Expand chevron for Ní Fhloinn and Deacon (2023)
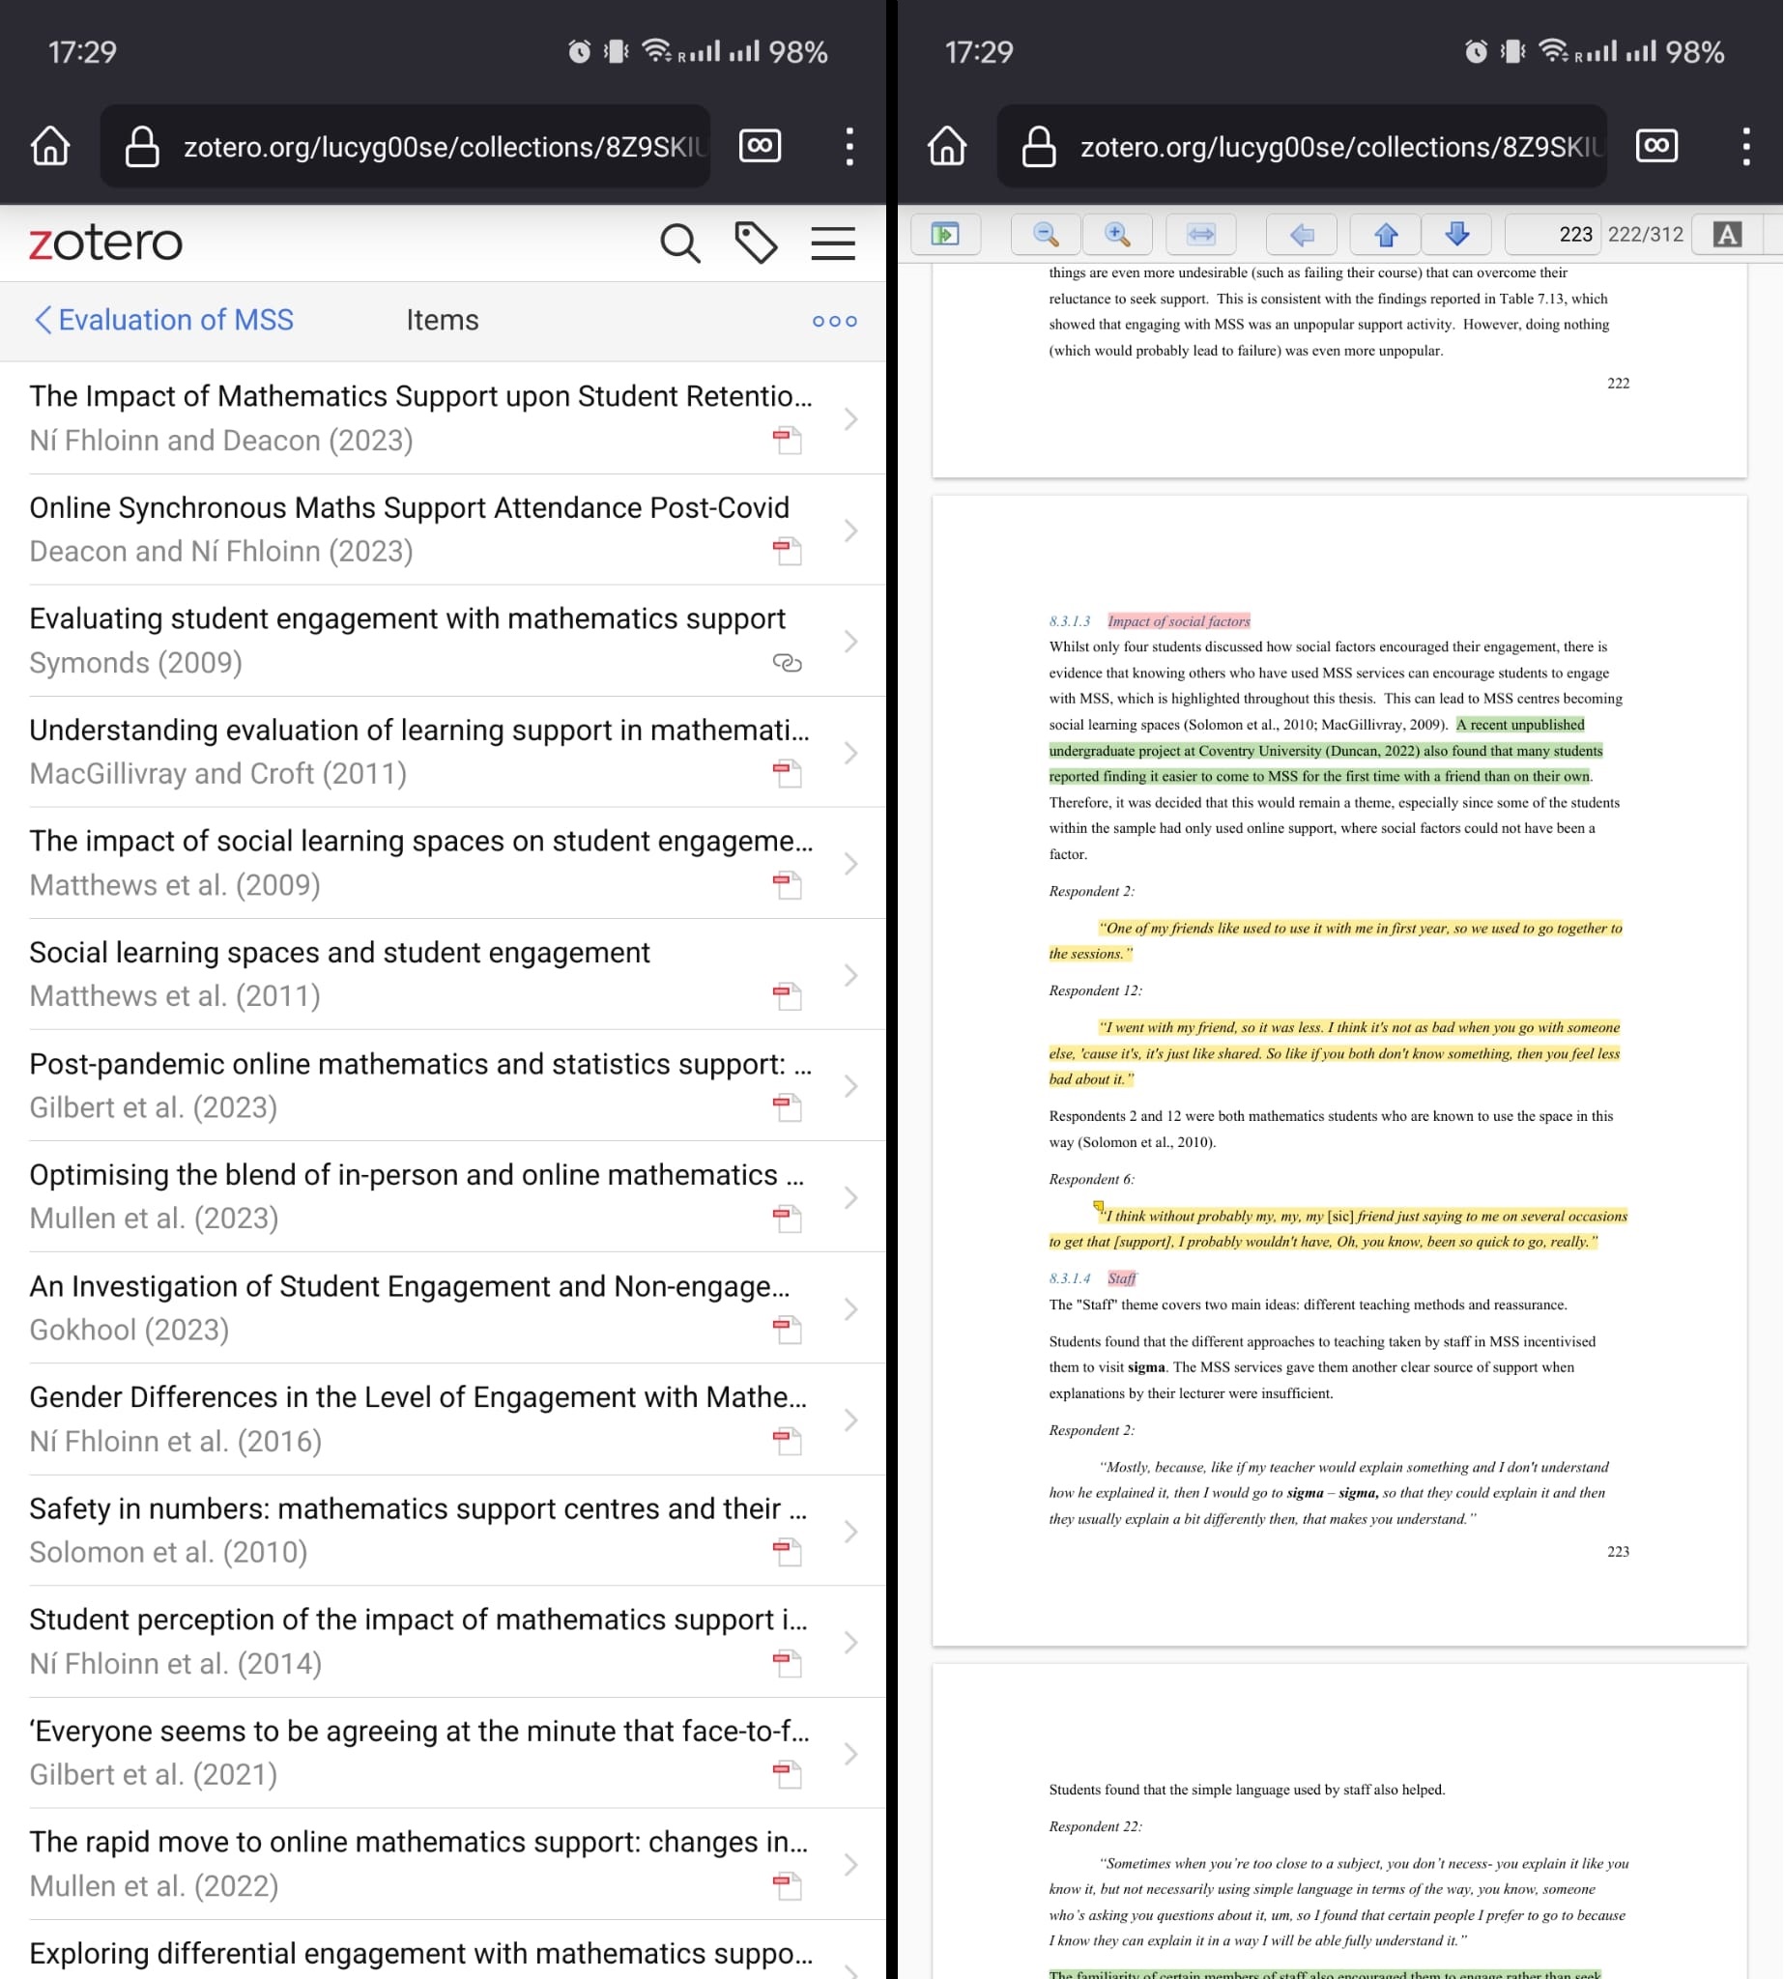 [849, 419]
